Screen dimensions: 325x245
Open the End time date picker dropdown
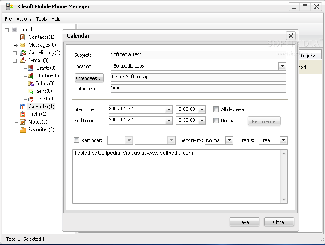click(x=169, y=121)
